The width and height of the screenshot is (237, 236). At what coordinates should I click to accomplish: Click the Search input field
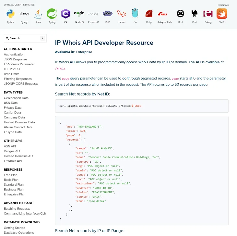point(25,38)
